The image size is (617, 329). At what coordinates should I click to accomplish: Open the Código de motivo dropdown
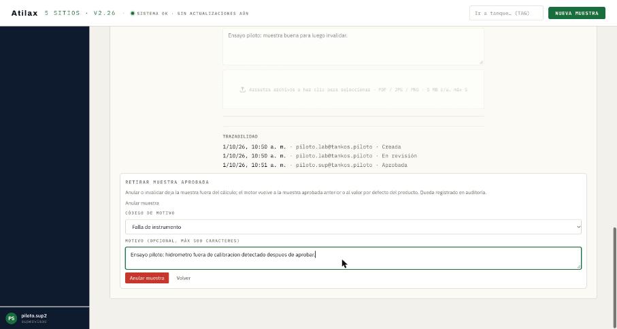[353, 227]
